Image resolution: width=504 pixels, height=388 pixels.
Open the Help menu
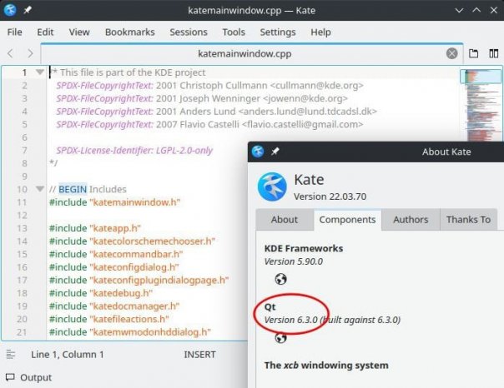320,32
